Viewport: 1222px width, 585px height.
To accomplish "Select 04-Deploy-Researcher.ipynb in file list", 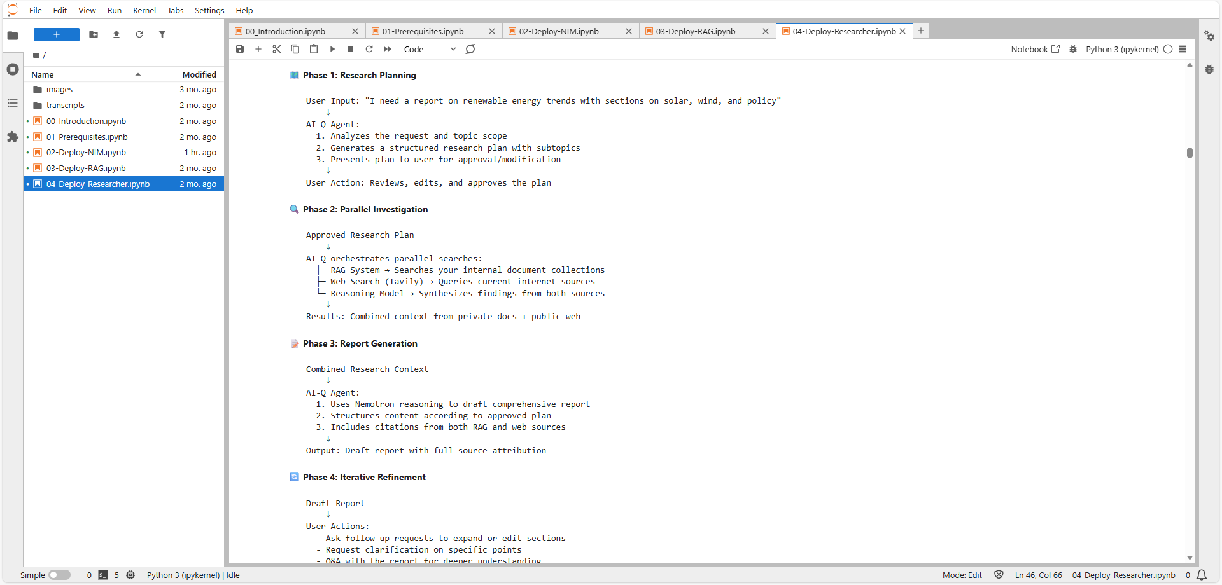I will tap(123, 184).
